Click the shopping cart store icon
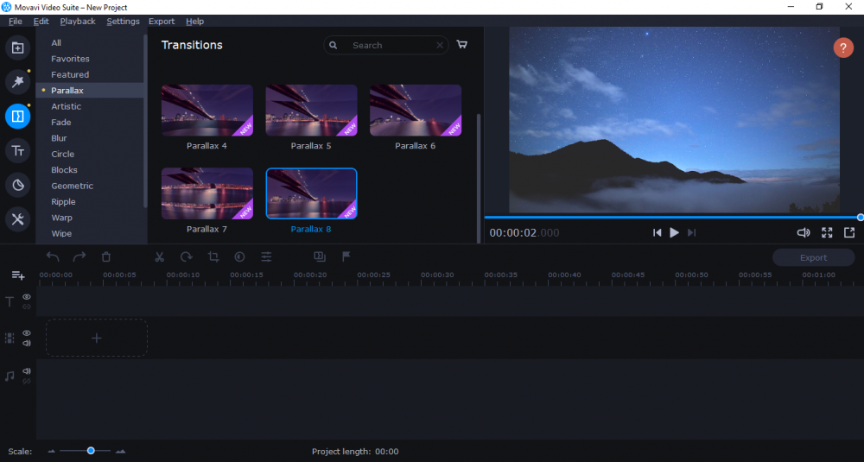Viewport: 864px width, 462px height. [462, 45]
